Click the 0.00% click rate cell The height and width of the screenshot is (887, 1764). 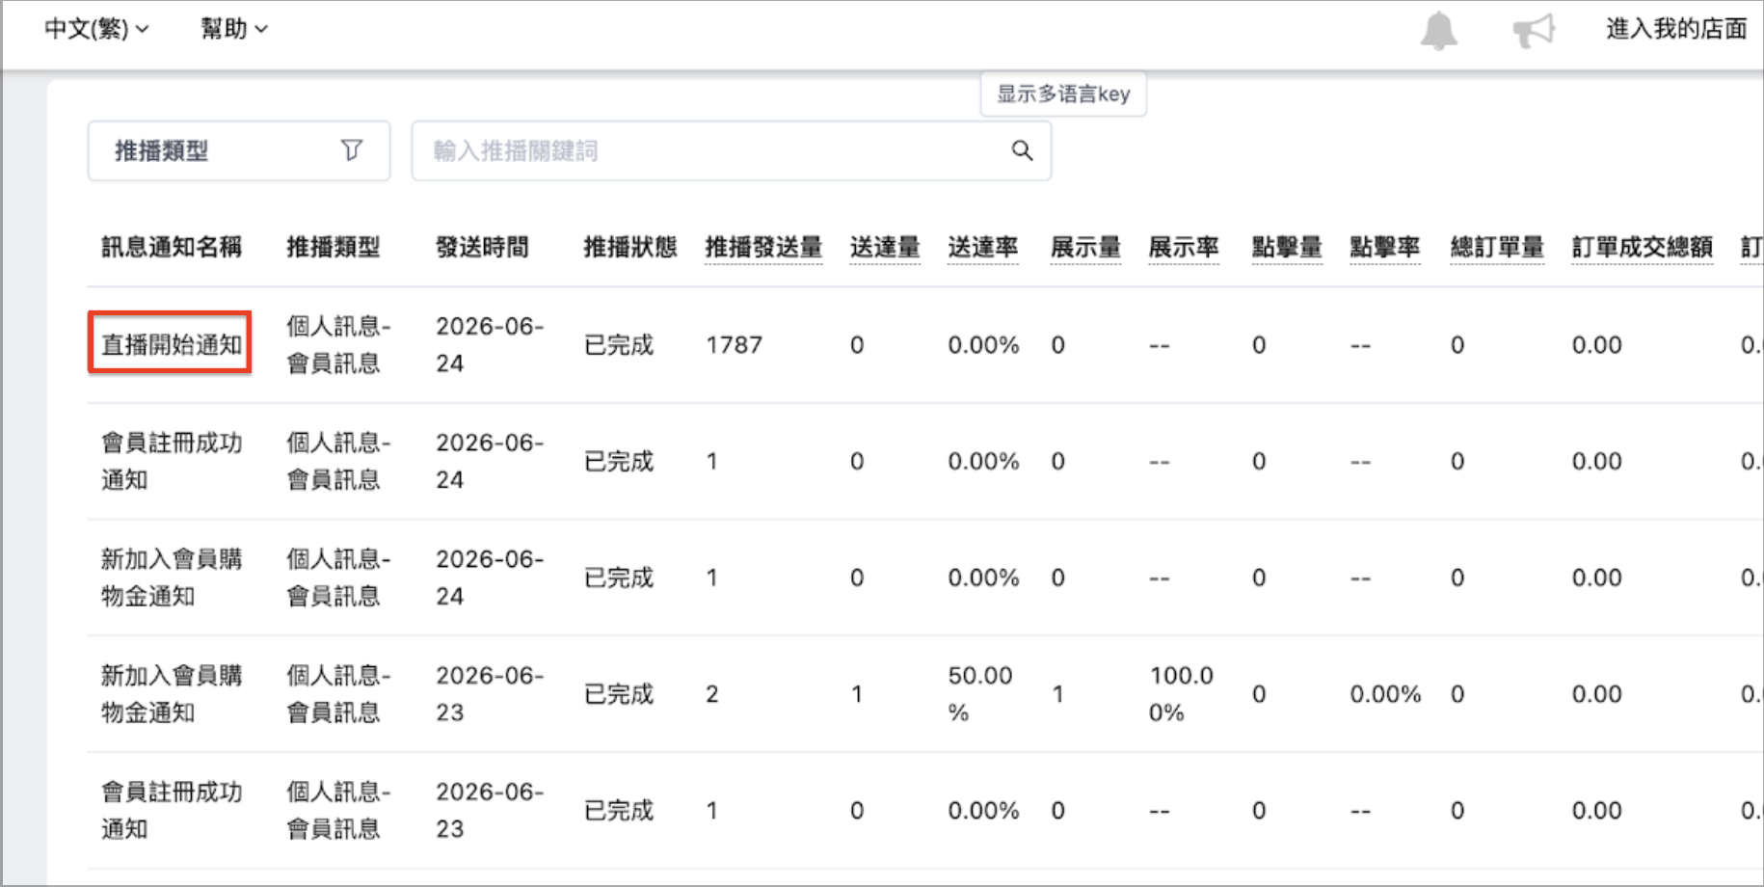point(1385,694)
